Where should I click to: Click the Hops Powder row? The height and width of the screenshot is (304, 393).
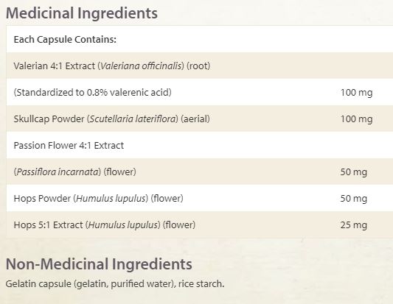[x=200, y=199]
